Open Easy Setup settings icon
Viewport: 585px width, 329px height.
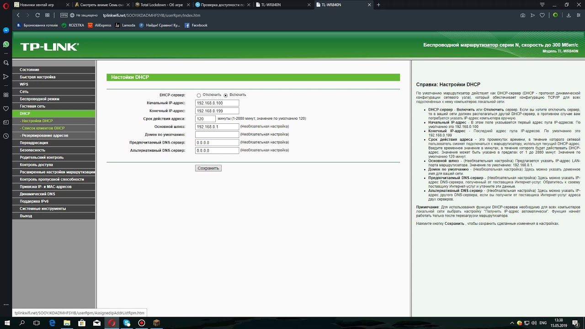pos(578,15)
